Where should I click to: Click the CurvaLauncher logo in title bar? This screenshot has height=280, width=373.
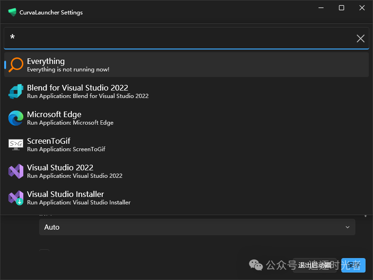pos(12,13)
